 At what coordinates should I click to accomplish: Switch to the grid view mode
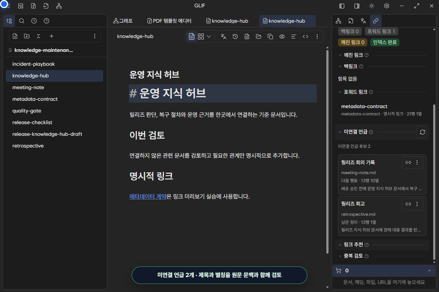click(x=201, y=36)
